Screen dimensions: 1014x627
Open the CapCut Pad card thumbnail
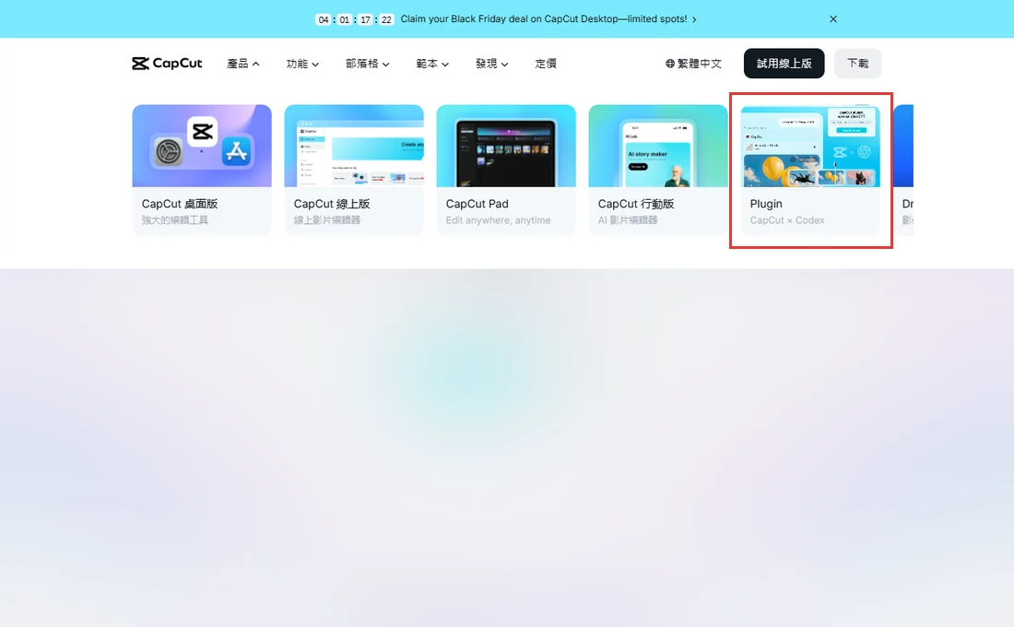click(x=506, y=146)
